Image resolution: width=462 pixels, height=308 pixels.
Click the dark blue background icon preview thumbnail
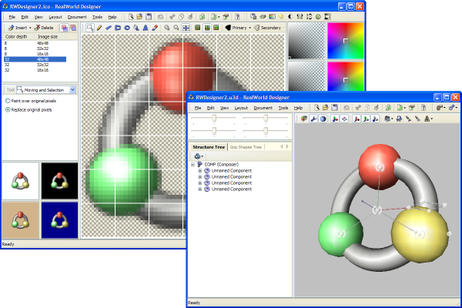pyautogui.click(x=59, y=220)
